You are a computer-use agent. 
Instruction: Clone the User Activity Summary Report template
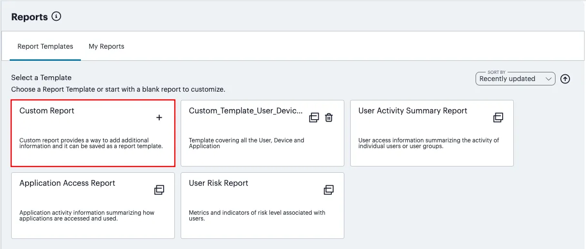[x=498, y=117]
